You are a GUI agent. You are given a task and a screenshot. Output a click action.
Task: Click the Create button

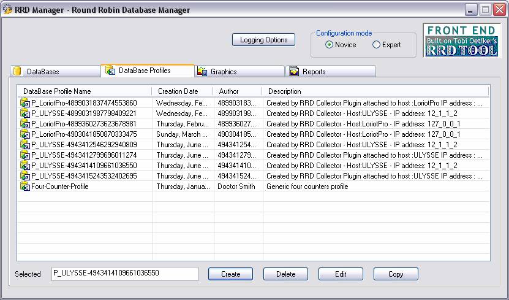tap(230, 274)
